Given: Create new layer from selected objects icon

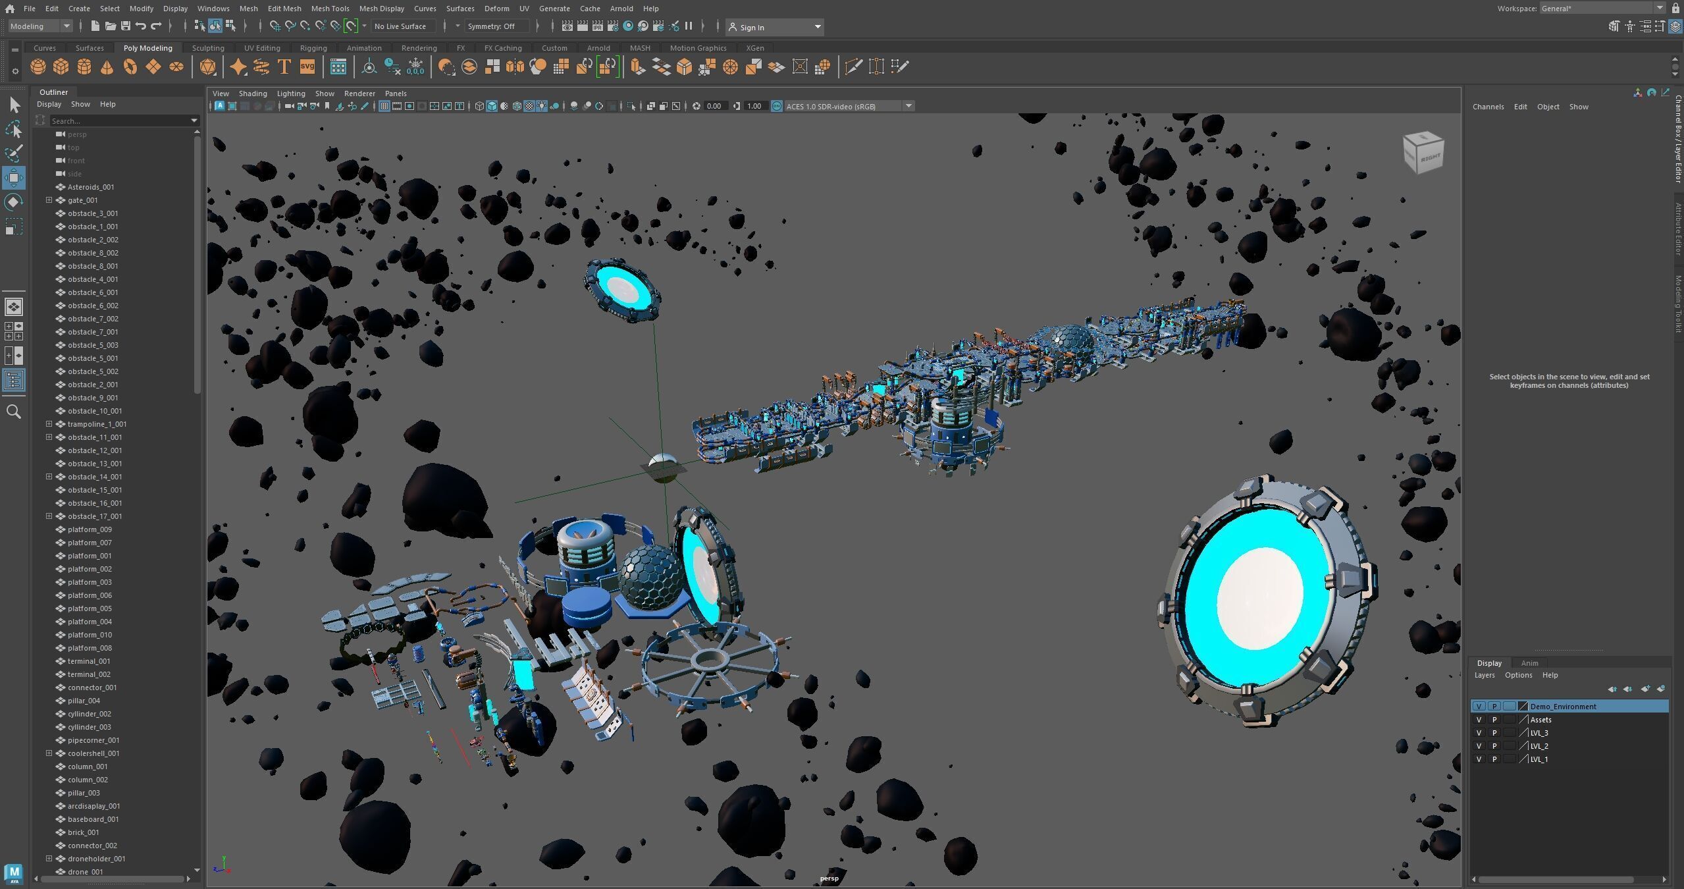Looking at the screenshot, I should [x=1660, y=689].
